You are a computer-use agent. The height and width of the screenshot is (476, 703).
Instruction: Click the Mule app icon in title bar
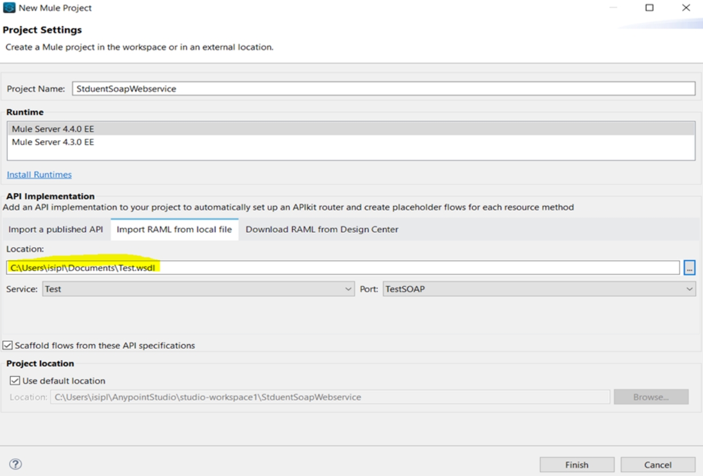click(x=9, y=8)
